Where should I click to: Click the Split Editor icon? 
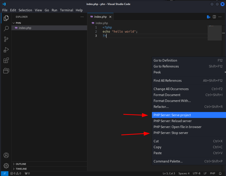tap(214, 16)
